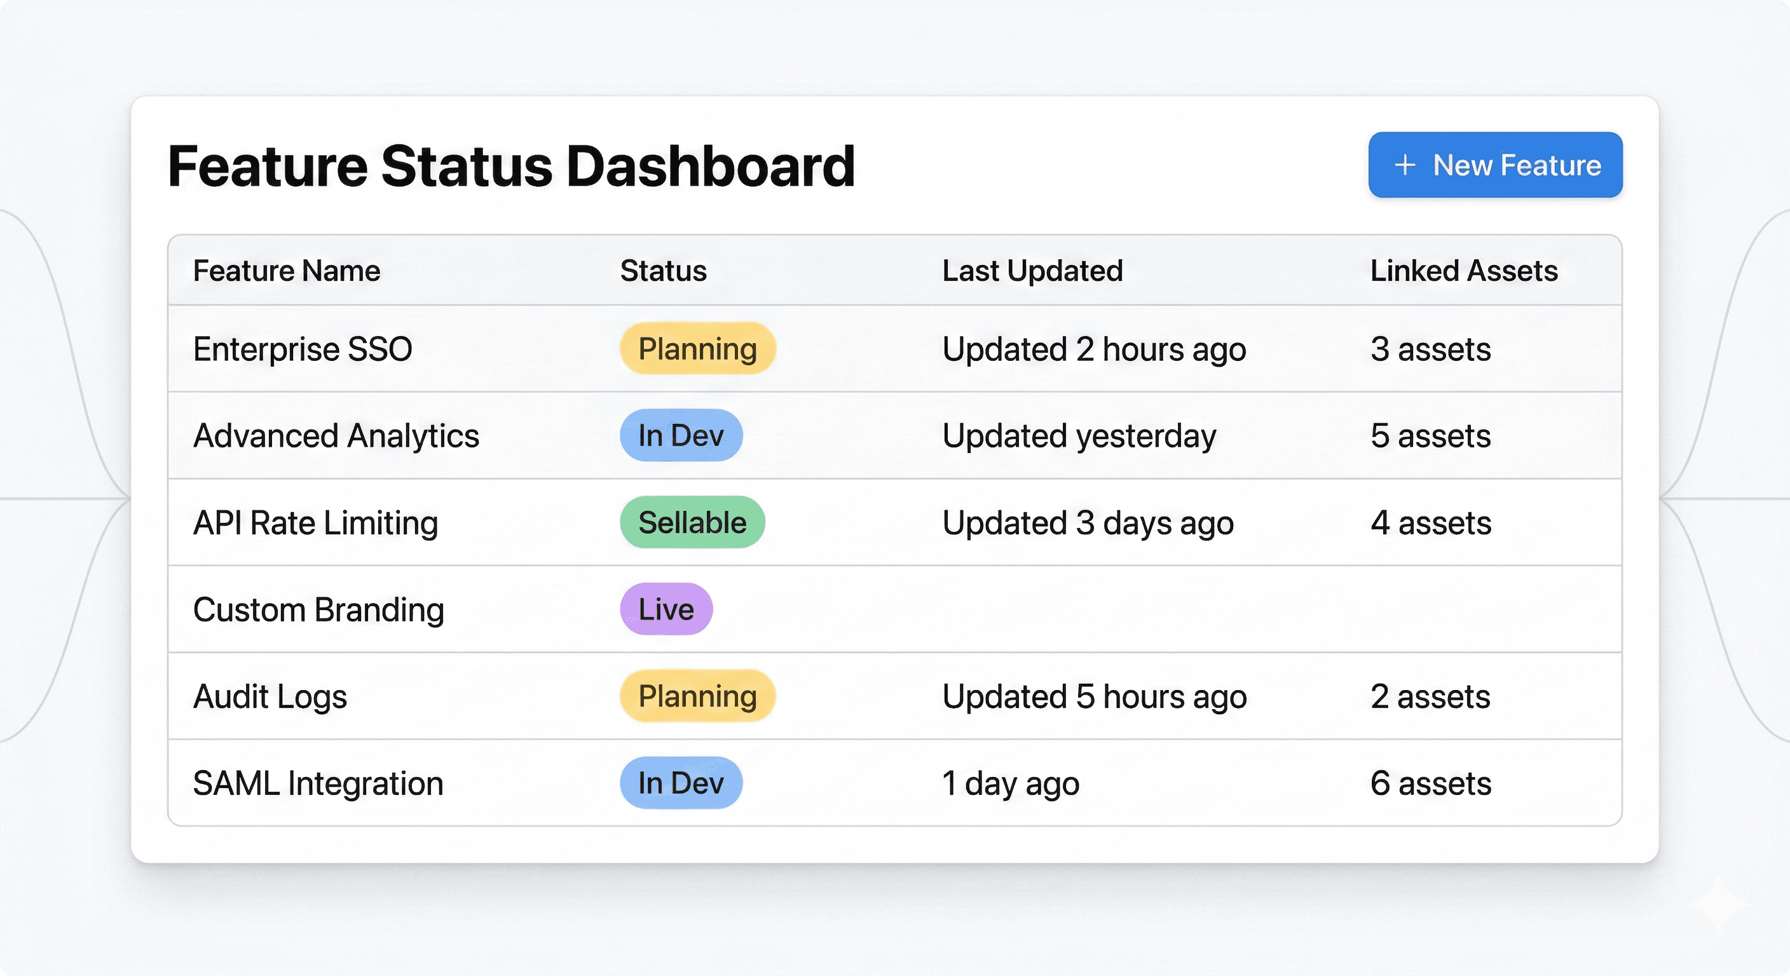Select the Advanced Analytics feature
Image resolution: width=1790 pixels, height=976 pixels.
click(x=336, y=435)
